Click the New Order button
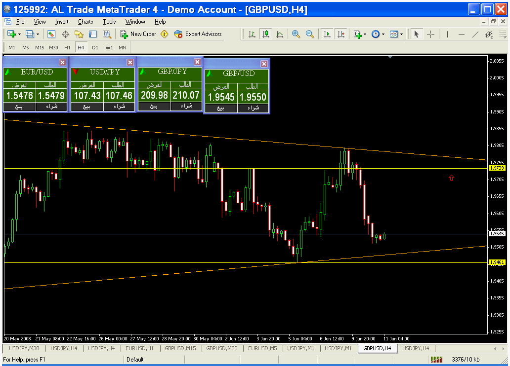 [x=138, y=34]
